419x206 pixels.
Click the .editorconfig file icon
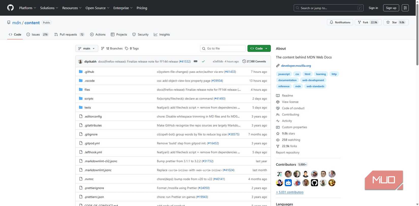click(x=81, y=116)
